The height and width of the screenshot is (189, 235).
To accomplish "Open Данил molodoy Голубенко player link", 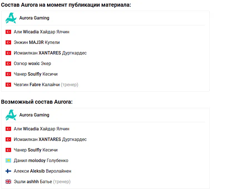I will click(x=41, y=161).
